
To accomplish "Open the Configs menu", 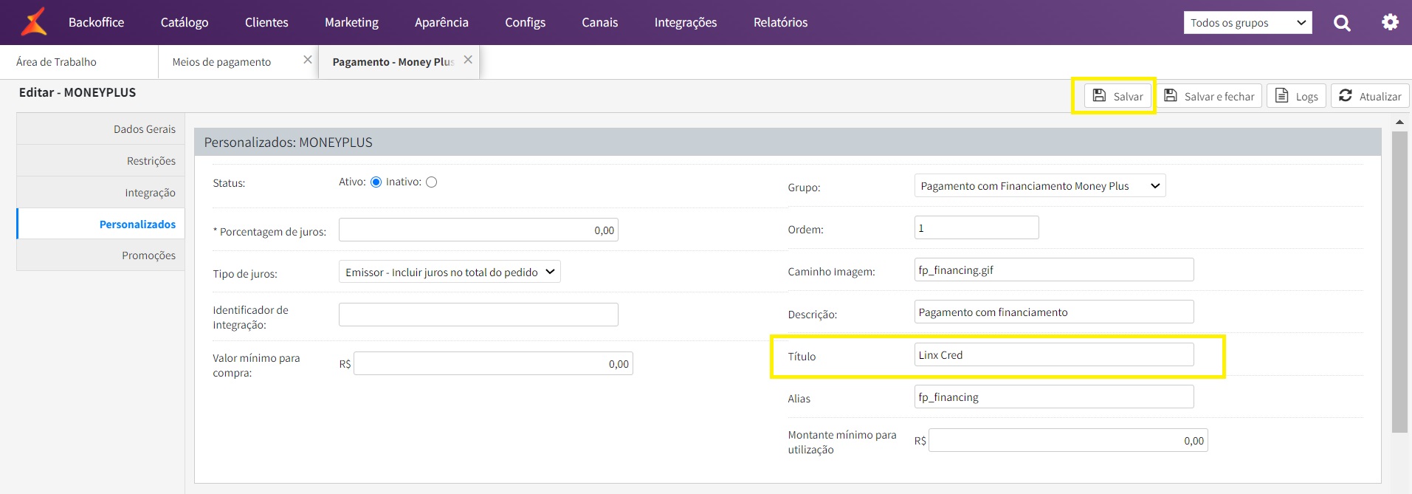I will click(525, 22).
